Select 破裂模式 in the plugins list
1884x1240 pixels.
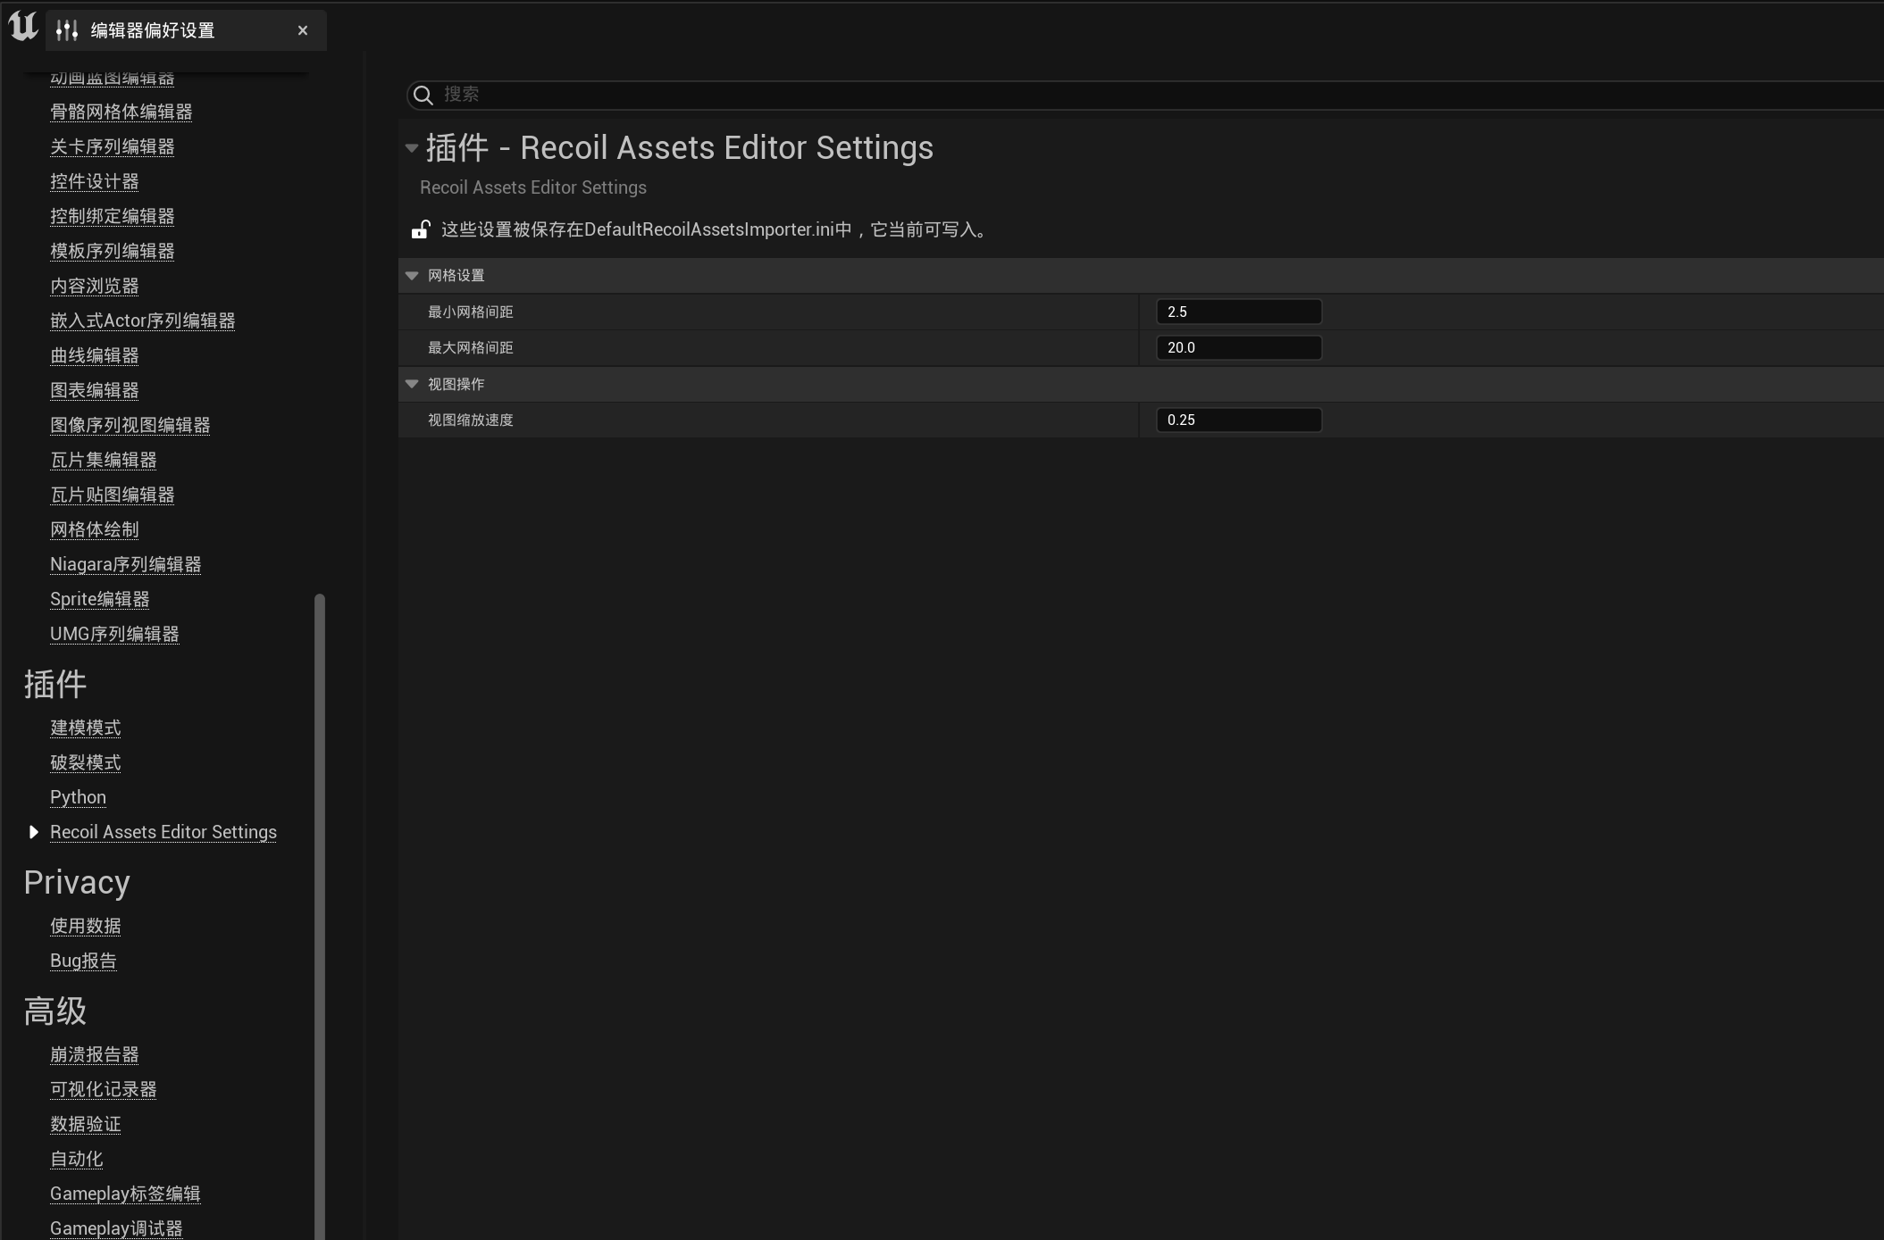(85, 761)
